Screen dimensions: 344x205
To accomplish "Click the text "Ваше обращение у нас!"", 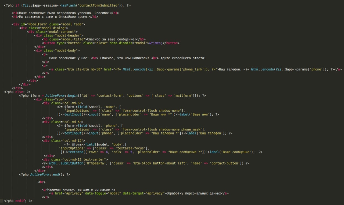I will [x=69, y=58].
